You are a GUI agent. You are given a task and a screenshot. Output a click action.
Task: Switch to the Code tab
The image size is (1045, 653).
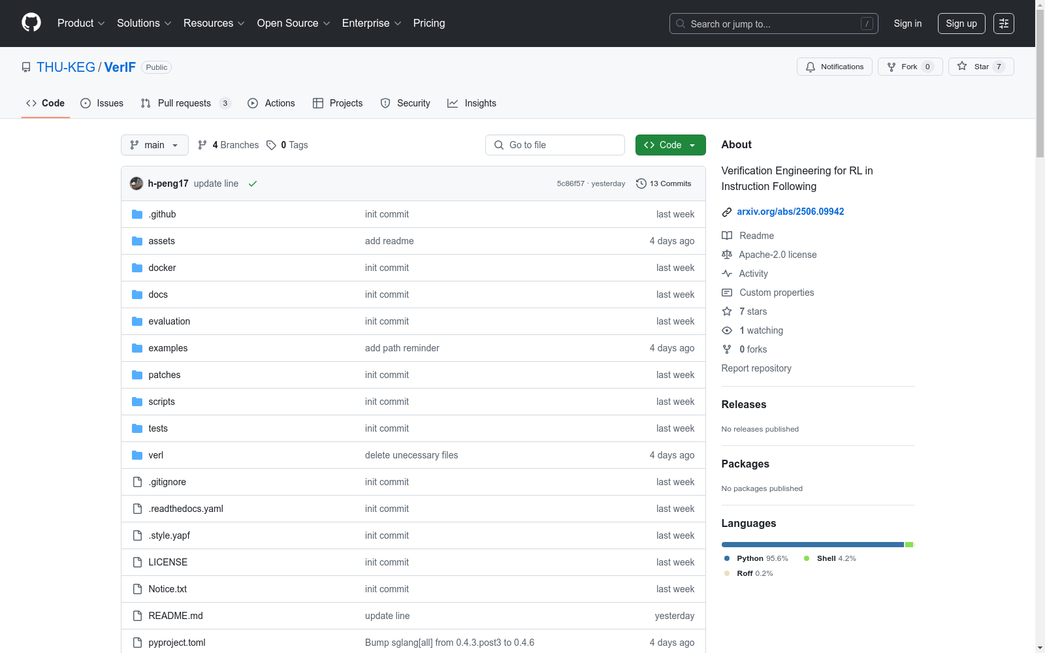click(x=46, y=103)
